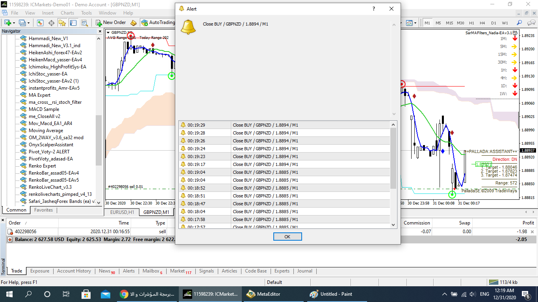Screen dimensions: 538x302
Task: Toggle the Market Watch toolbar button
Action: coord(40,23)
